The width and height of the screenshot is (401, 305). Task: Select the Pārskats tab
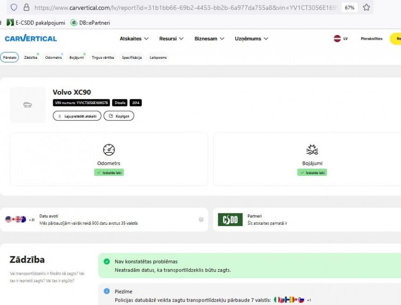point(10,57)
